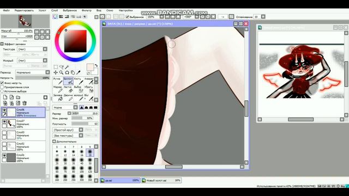This screenshot has width=349, height=196.
Task: Open the Файл menu
Action: [x=6, y=10]
